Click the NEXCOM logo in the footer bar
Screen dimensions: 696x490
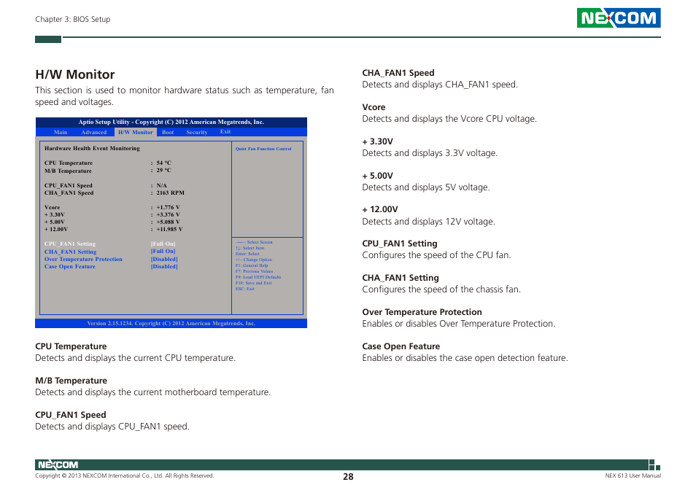[58, 464]
